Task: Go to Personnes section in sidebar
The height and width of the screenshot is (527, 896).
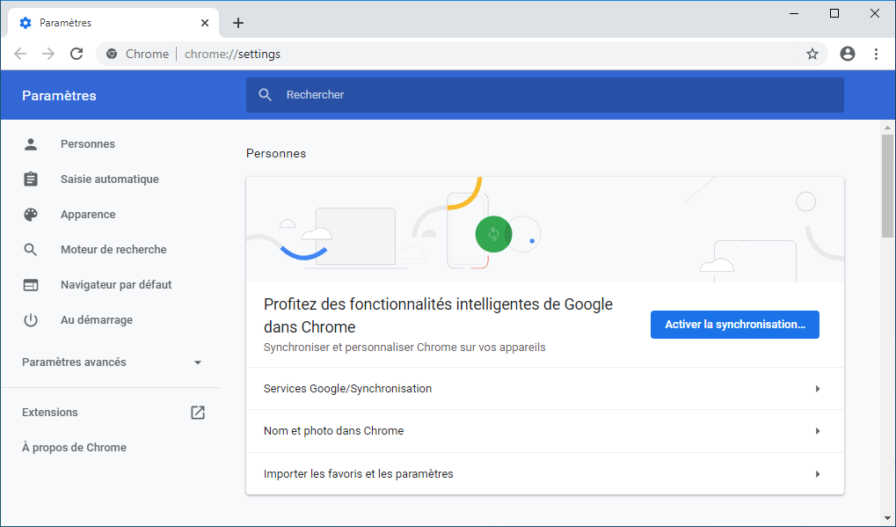Action: coord(87,144)
